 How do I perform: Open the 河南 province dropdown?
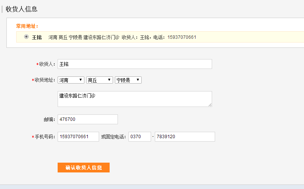71,80
